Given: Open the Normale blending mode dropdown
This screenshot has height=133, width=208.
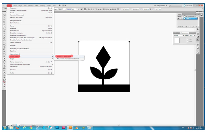Looking at the screenshot, I should tap(179, 36).
